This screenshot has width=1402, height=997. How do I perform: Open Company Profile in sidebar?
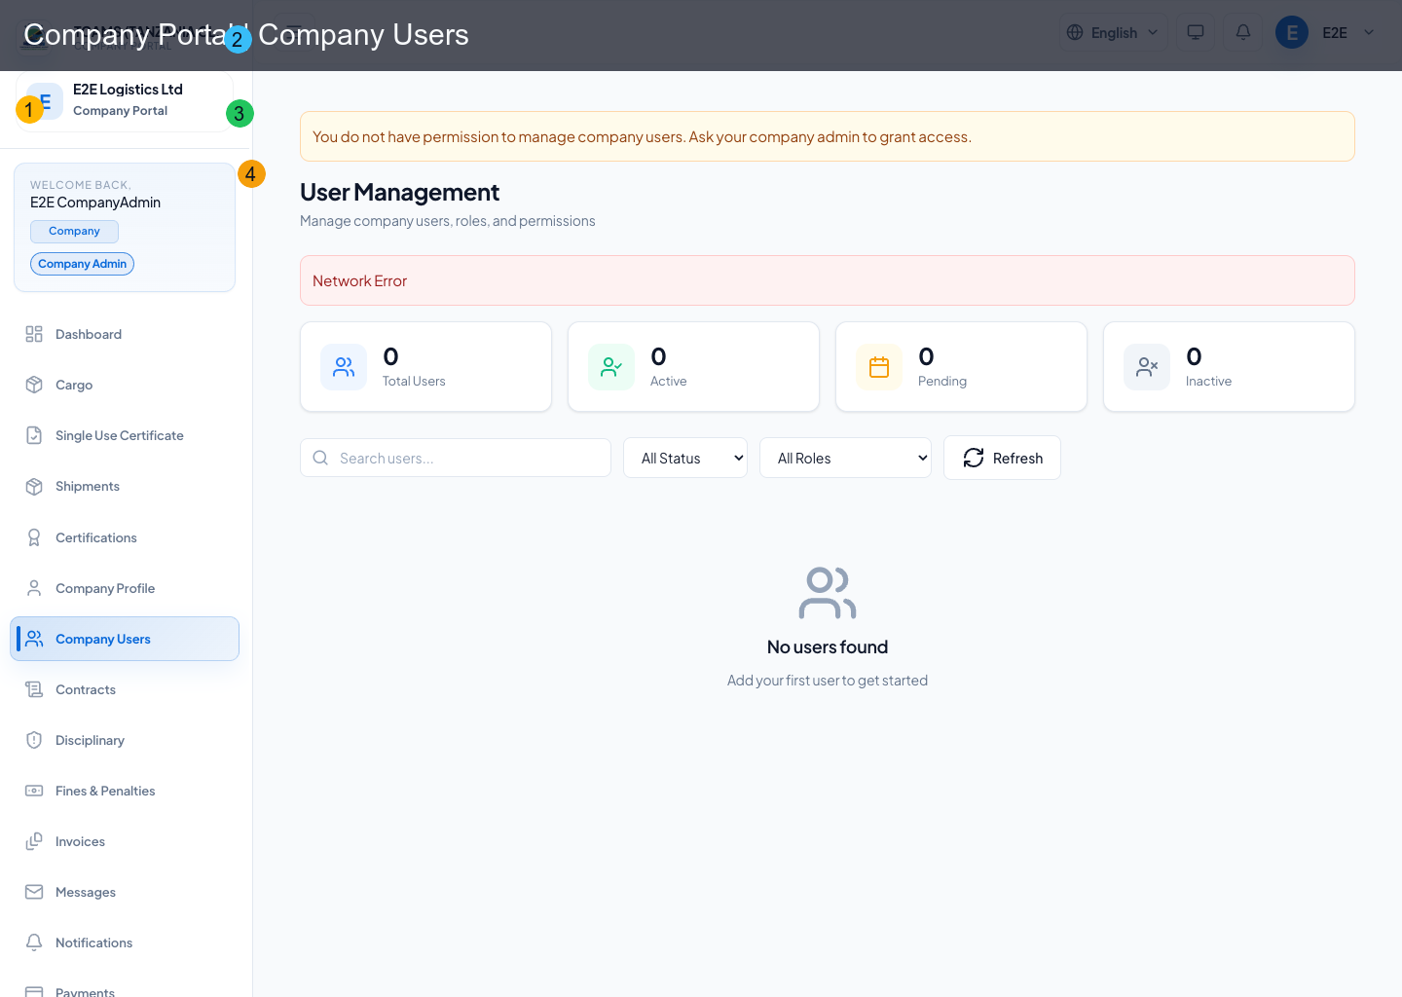point(125,588)
